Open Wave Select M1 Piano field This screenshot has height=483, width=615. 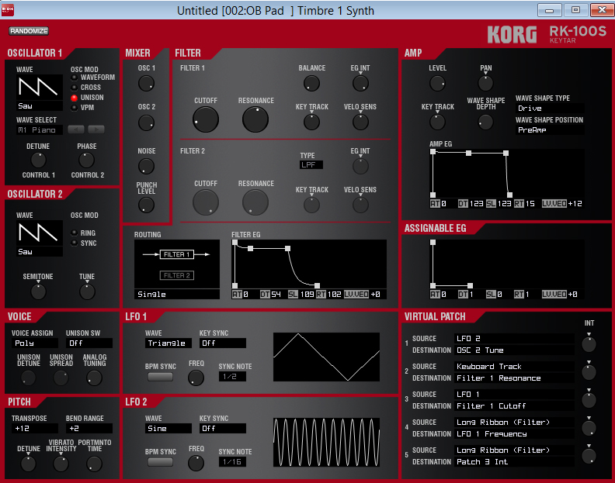[40, 130]
